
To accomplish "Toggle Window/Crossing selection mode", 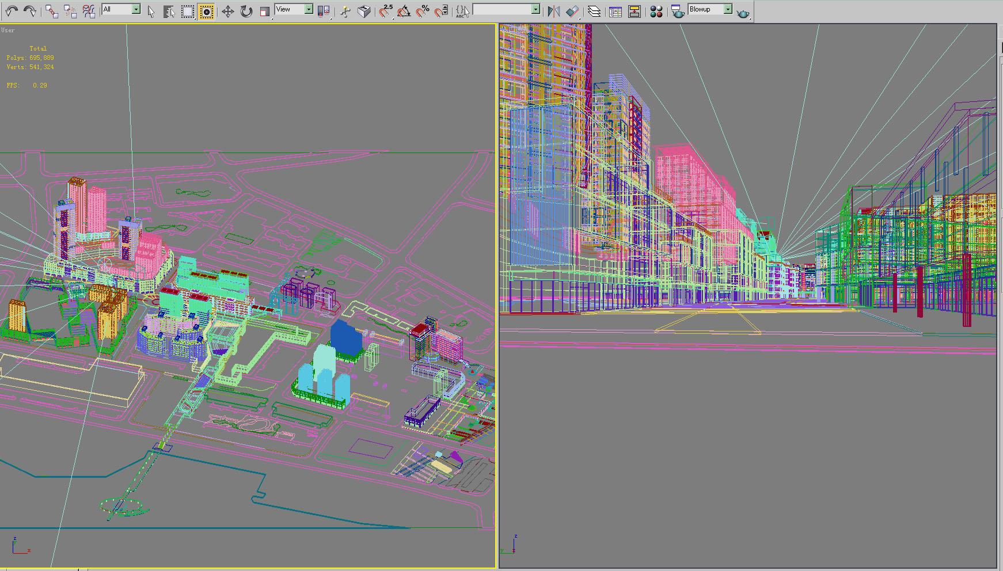I will pos(206,11).
